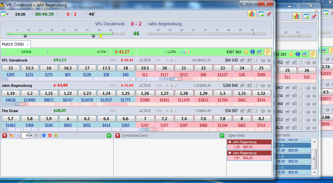Open VFL Osnabruck price chart icon

242,60
